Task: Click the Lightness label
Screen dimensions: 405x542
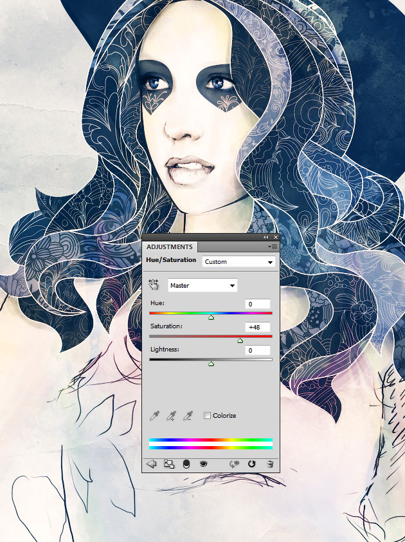Action: click(165, 349)
